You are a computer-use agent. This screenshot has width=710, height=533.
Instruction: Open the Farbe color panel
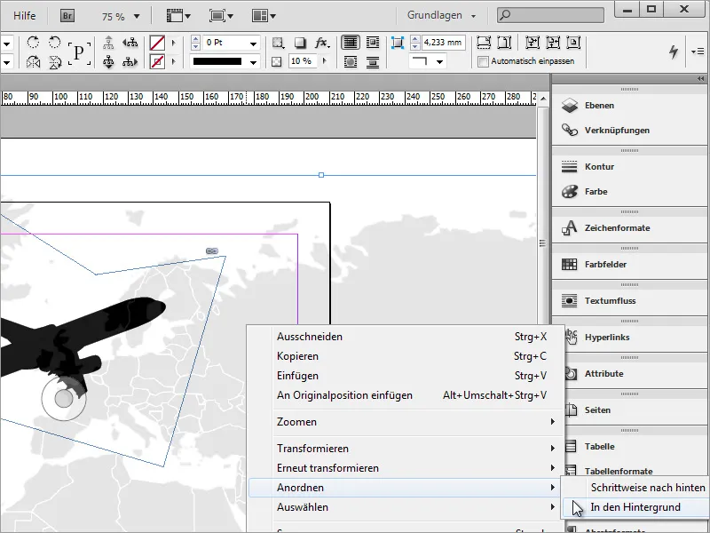(x=596, y=191)
